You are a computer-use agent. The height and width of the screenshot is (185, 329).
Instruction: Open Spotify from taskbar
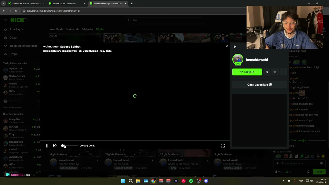pyautogui.click(x=191, y=181)
